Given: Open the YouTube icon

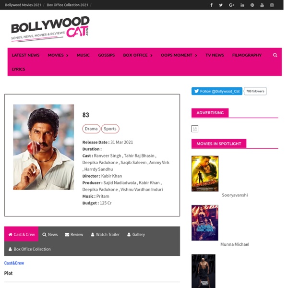Looking at the screenshot, I should [x=262, y=5].
